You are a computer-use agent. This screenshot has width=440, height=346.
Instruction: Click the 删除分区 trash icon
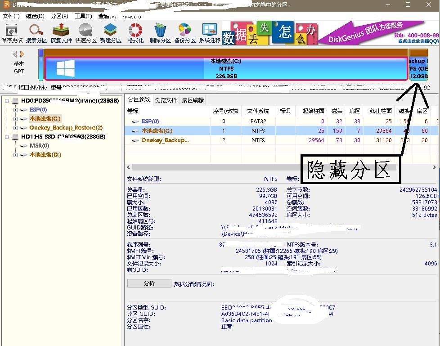(x=160, y=33)
